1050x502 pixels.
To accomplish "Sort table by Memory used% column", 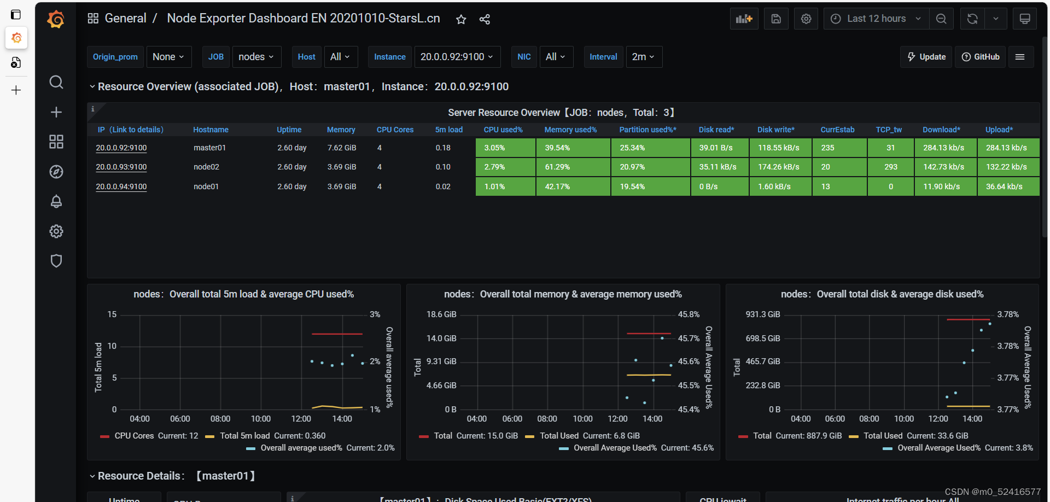I will coord(570,130).
